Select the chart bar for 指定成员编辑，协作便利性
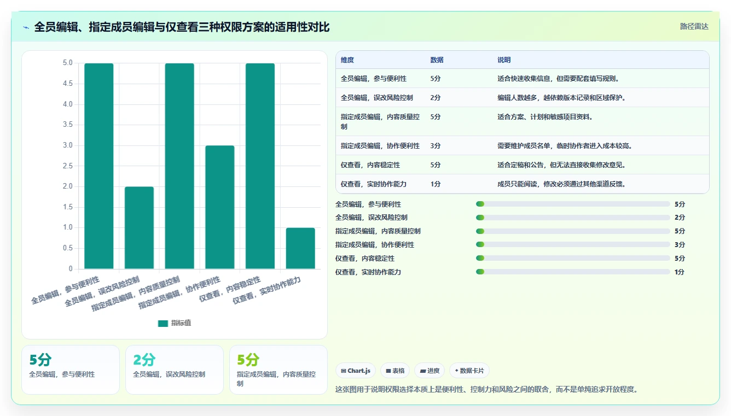731x416 pixels. coord(220,207)
